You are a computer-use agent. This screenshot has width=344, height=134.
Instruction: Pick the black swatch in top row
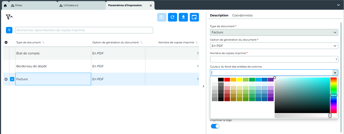221,80
